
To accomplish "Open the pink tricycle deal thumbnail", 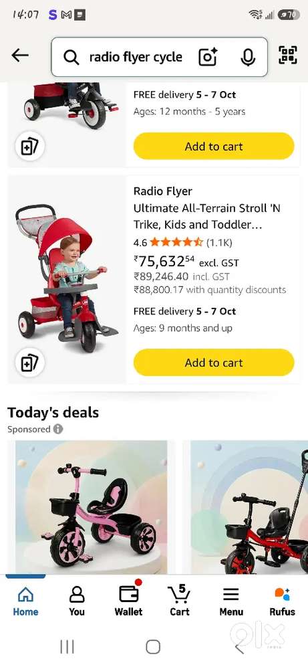I will [x=91, y=507].
